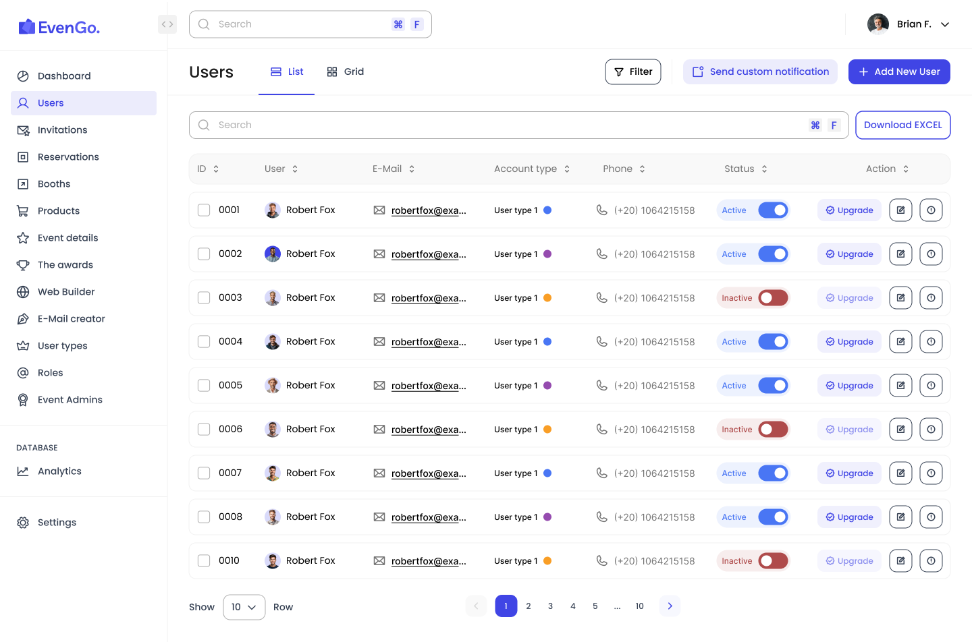The image size is (972, 642).
Task: Click the Add New User button
Action: pyautogui.click(x=899, y=72)
